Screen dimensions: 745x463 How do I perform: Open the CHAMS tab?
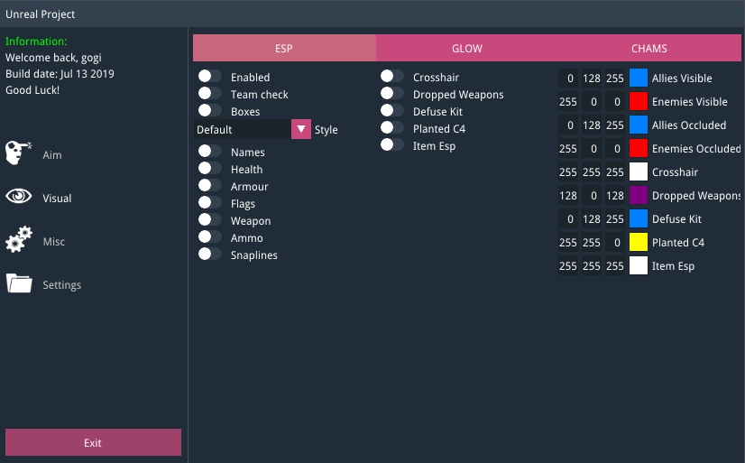pos(649,48)
